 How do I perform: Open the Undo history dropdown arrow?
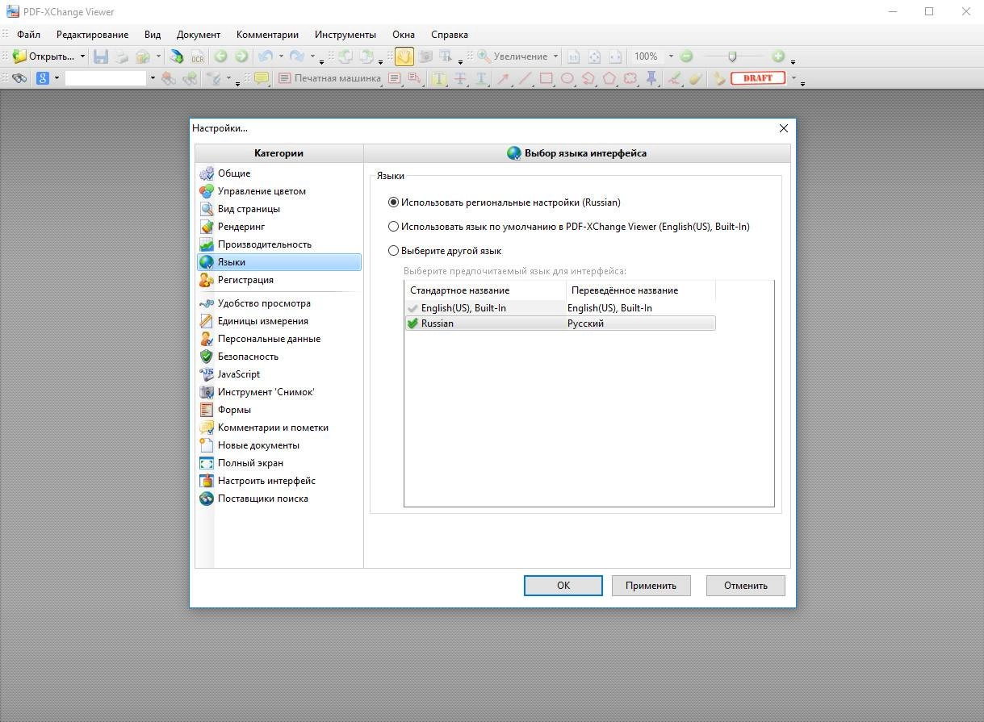(x=281, y=56)
